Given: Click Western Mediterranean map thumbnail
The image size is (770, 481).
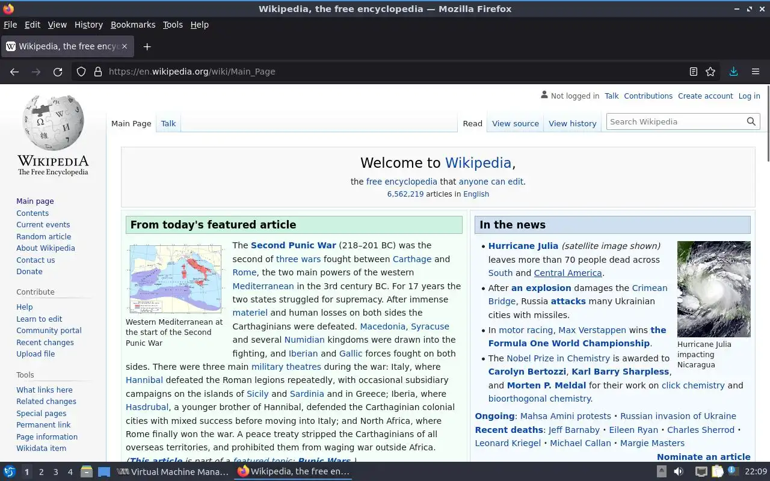Looking at the screenshot, I should [175, 279].
